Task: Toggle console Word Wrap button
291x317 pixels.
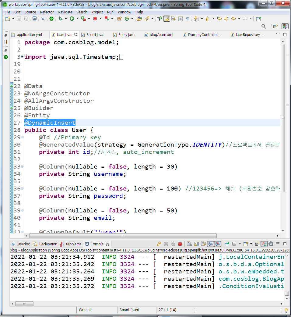Action: pyautogui.click(x=204, y=244)
